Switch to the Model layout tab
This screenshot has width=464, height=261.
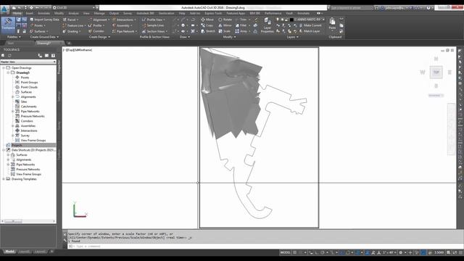(x=9, y=252)
